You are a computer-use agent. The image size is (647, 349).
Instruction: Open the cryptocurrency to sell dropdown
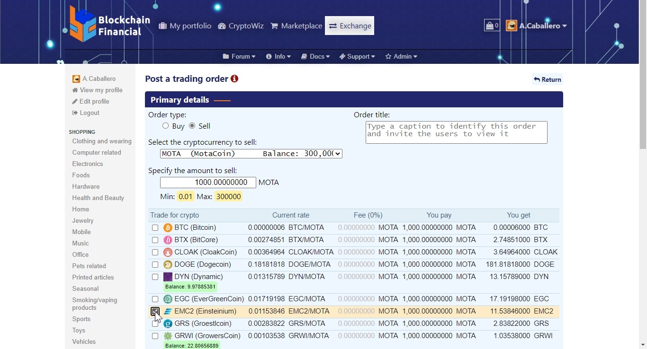251,154
